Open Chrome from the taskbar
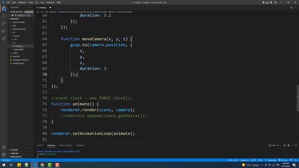The height and width of the screenshot is (168, 299). coord(42,165)
